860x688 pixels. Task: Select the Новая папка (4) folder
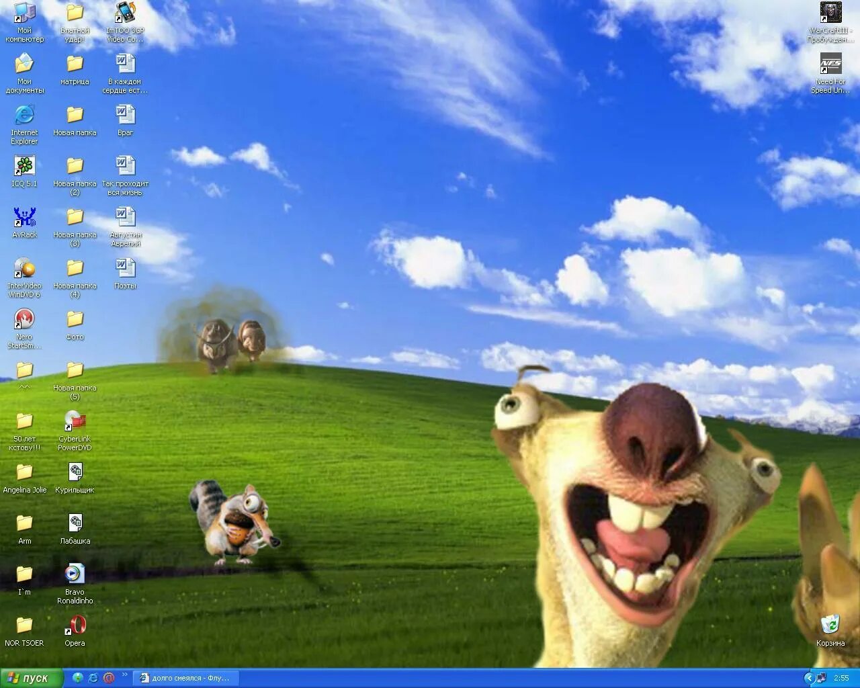pyautogui.click(x=75, y=277)
